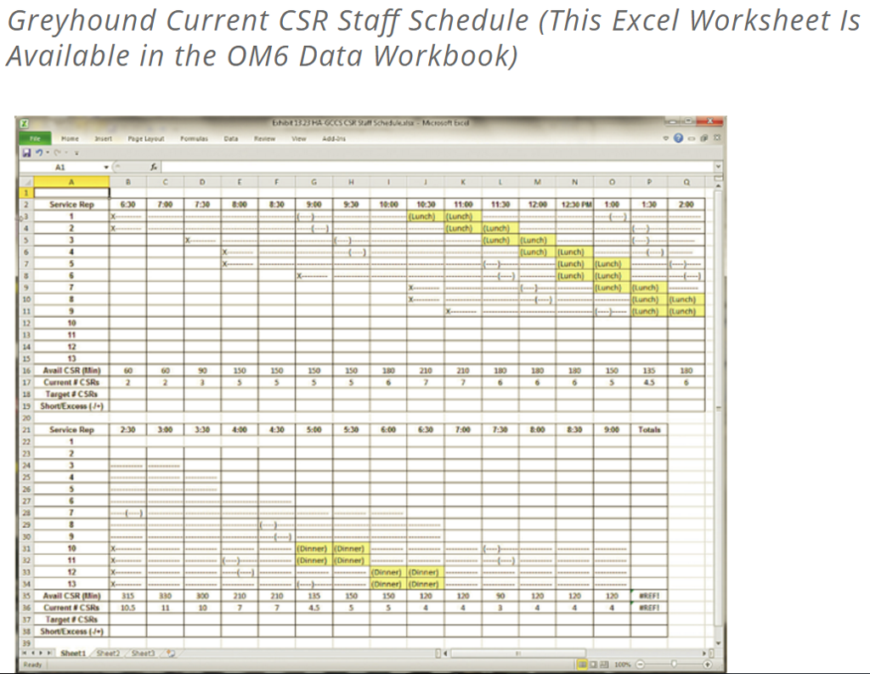This screenshot has width=870, height=674.
Task: Click the horizontal scrollbar thumb
Action: (x=518, y=654)
